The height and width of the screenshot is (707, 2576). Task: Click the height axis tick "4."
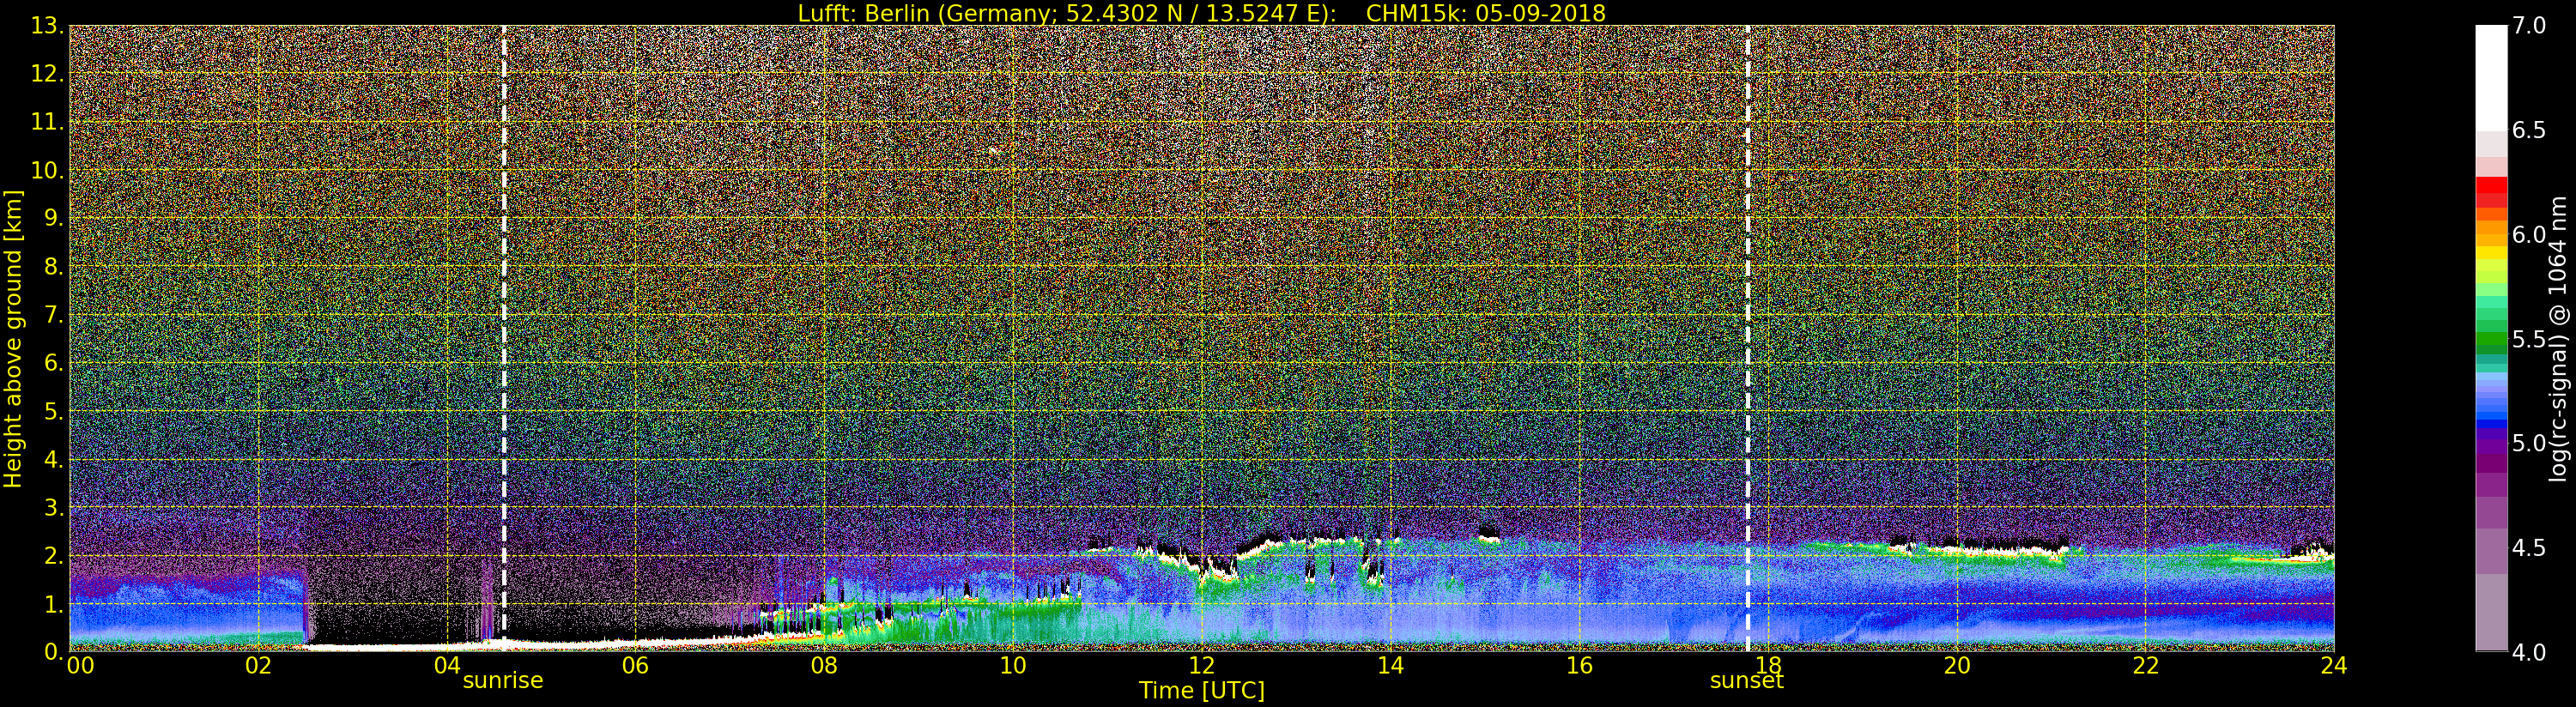tap(53, 459)
